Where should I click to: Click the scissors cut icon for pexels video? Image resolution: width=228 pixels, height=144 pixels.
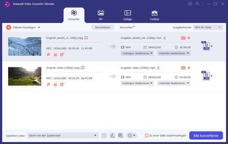[x=55, y=55]
